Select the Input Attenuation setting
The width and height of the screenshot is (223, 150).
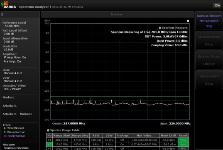point(15,40)
